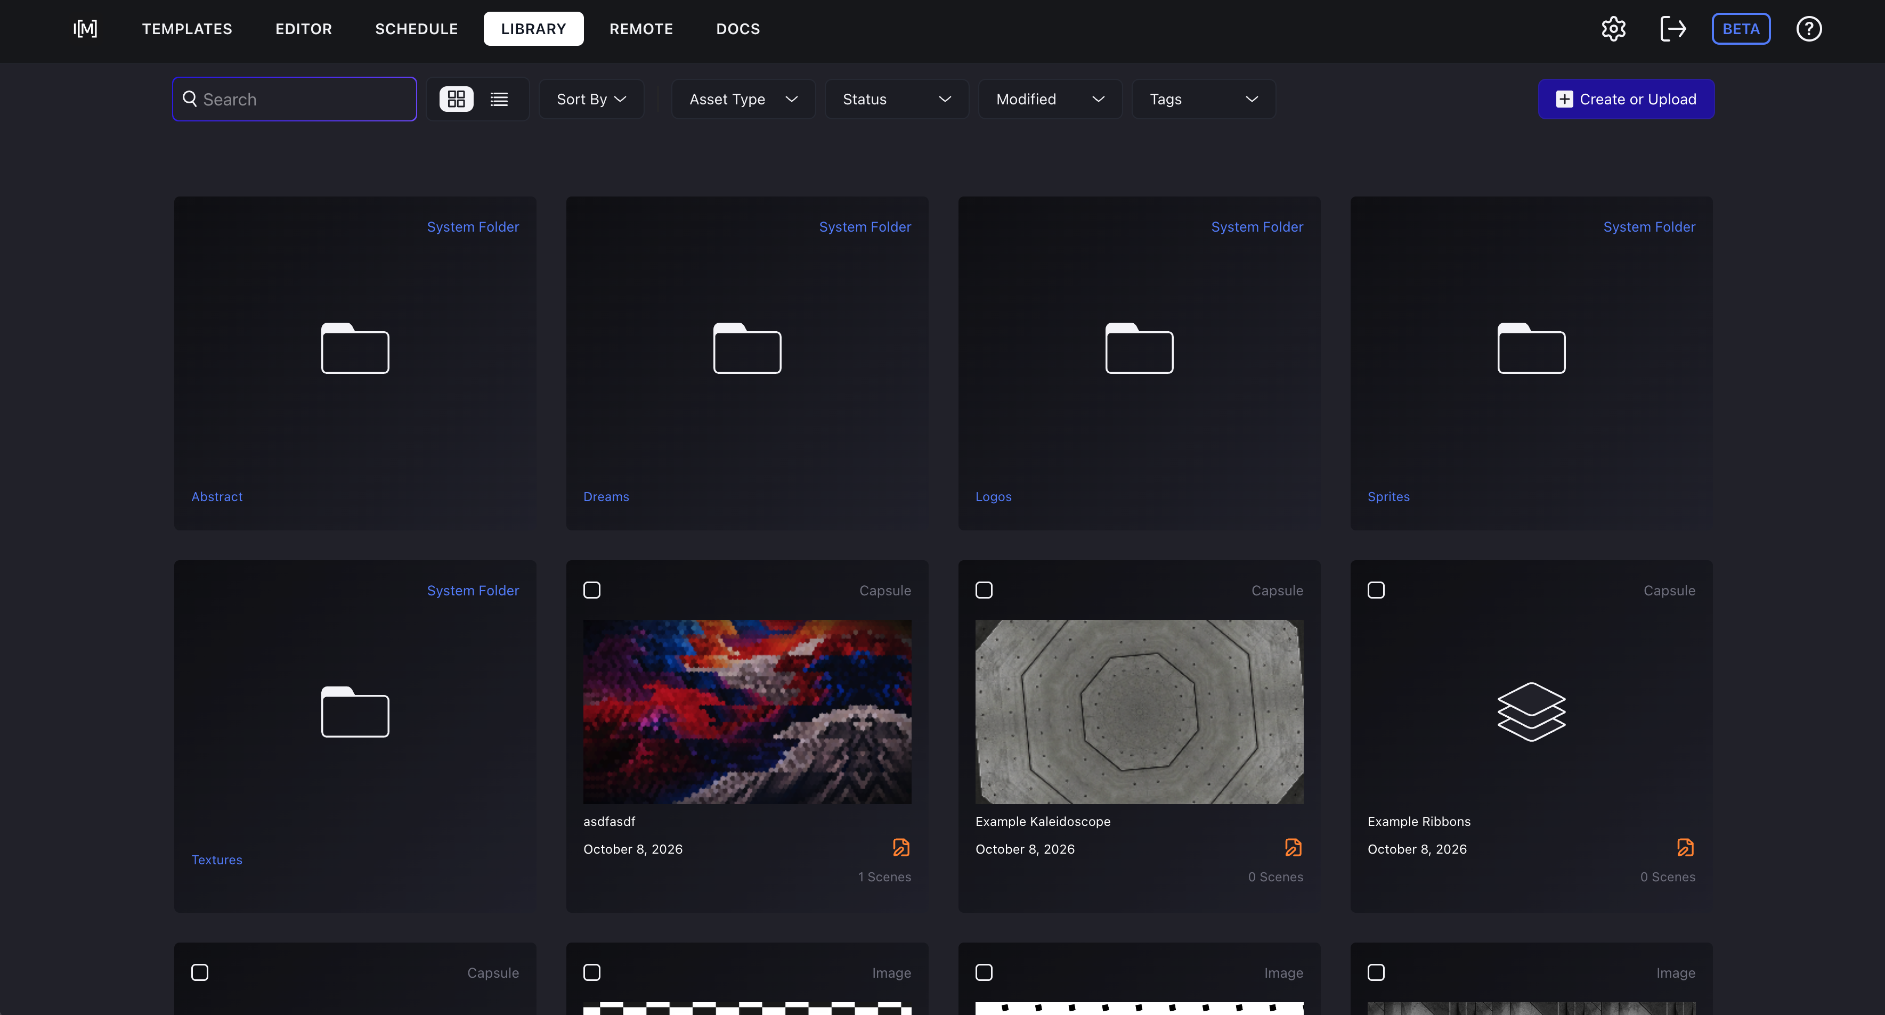Click the magnifier icon in Search

coord(190,99)
